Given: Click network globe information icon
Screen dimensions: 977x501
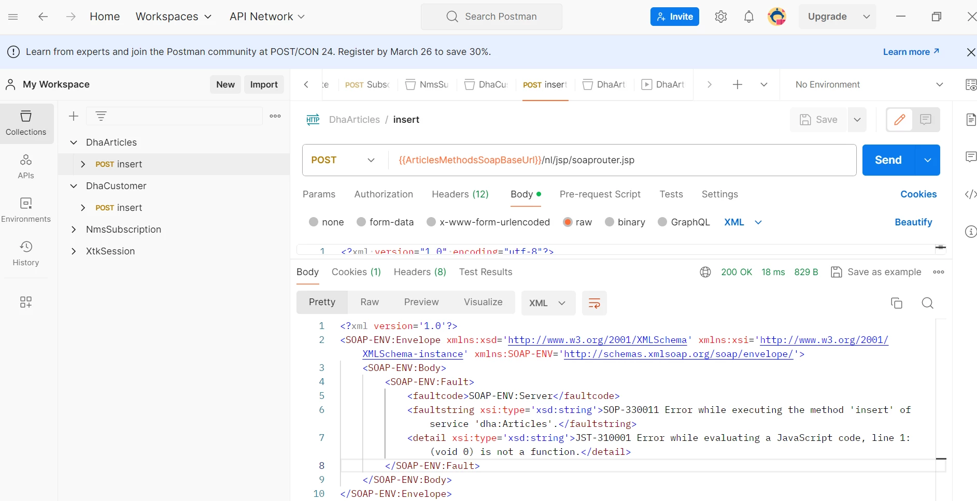Looking at the screenshot, I should pyautogui.click(x=705, y=272).
